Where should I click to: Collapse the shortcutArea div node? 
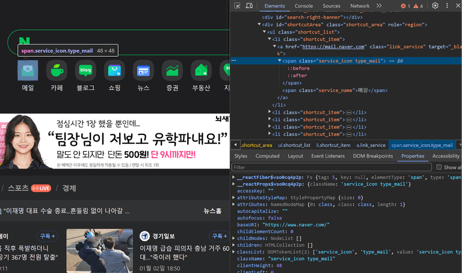259,25
